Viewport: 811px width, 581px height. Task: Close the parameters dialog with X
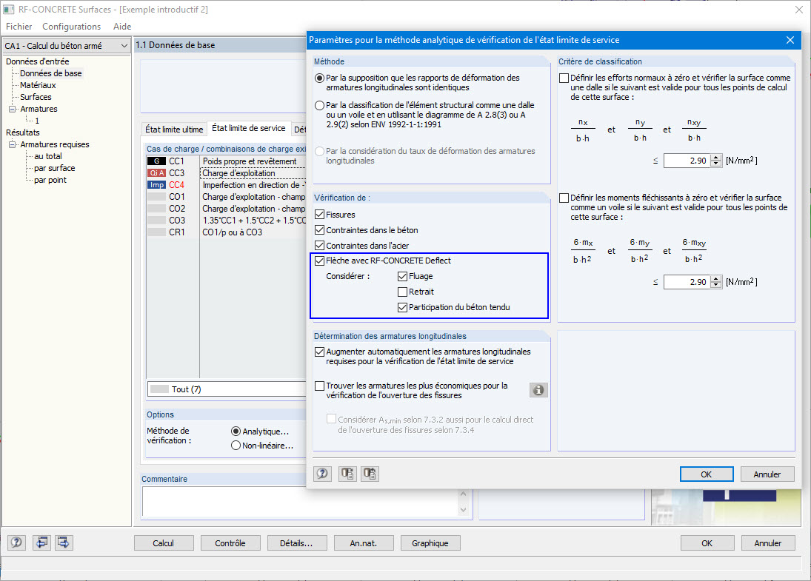pyautogui.click(x=790, y=40)
